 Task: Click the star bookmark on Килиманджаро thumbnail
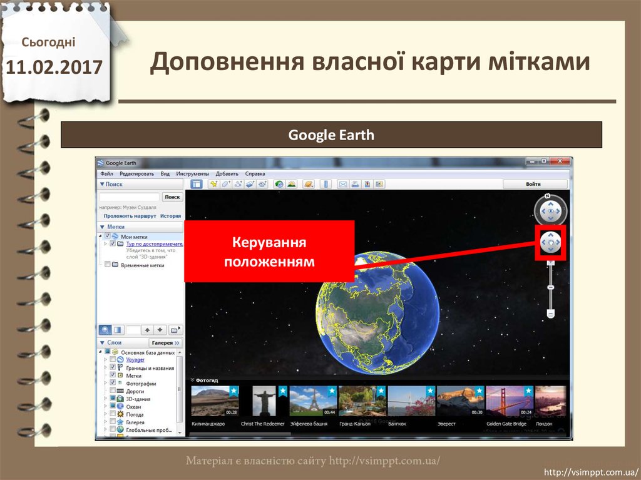pyautogui.click(x=233, y=391)
